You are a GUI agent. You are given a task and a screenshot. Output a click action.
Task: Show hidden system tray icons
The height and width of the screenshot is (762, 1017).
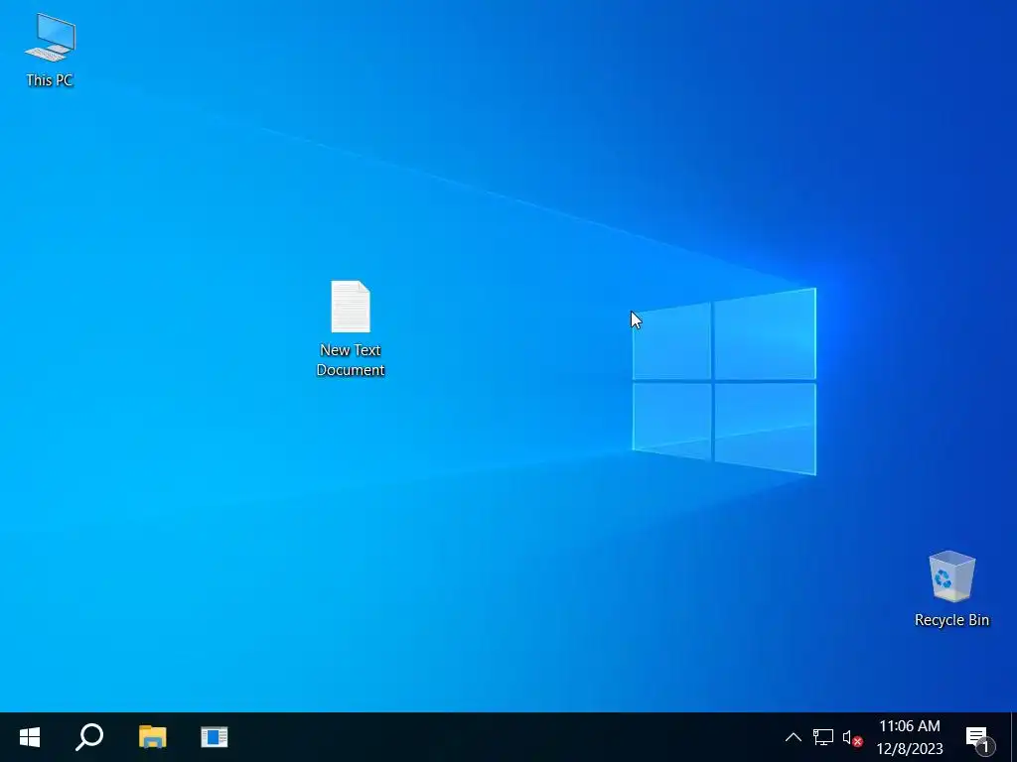click(794, 737)
